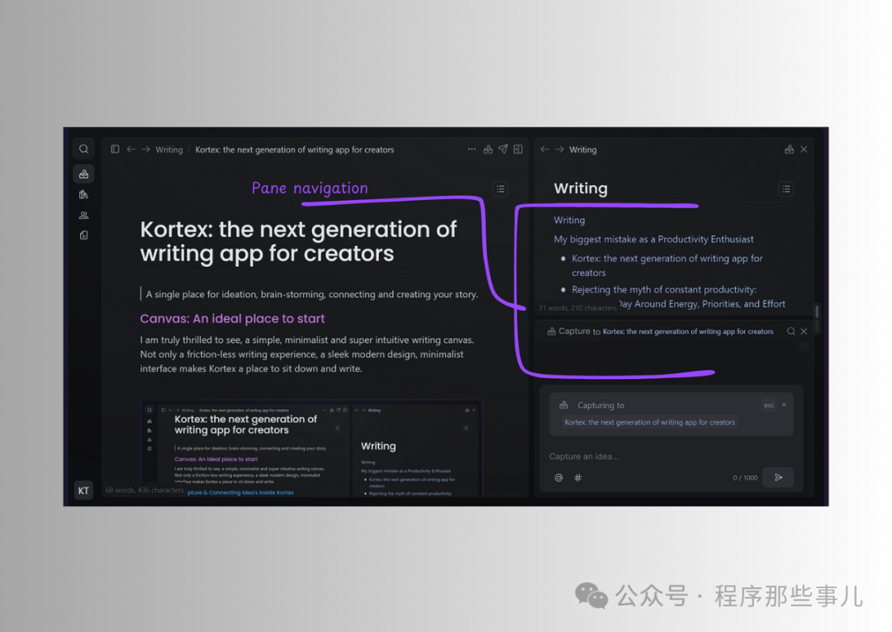The image size is (892, 632).
Task: Click the Capture icon in capture bar
Action: click(x=551, y=331)
